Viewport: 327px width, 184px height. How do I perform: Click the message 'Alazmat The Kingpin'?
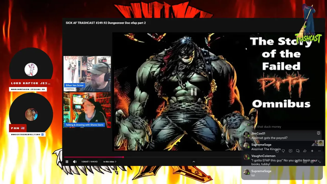tap(266, 149)
